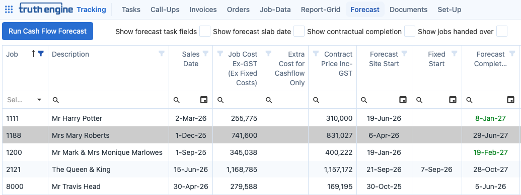
Task: Open the app launcher grid icon
Action: pyautogui.click(x=9, y=10)
